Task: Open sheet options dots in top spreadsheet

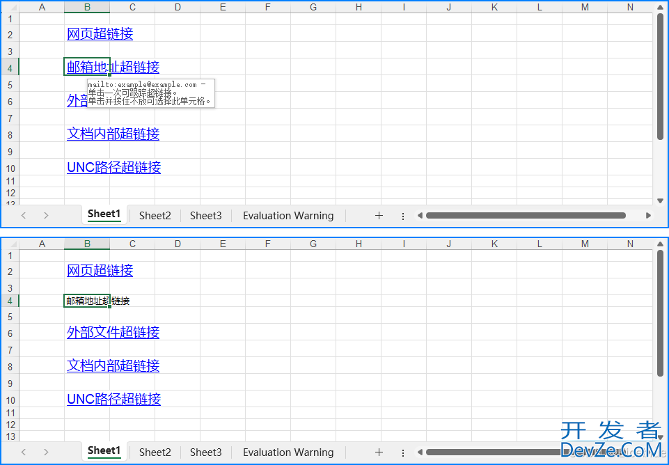Action: pyautogui.click(x=403, y=216)
